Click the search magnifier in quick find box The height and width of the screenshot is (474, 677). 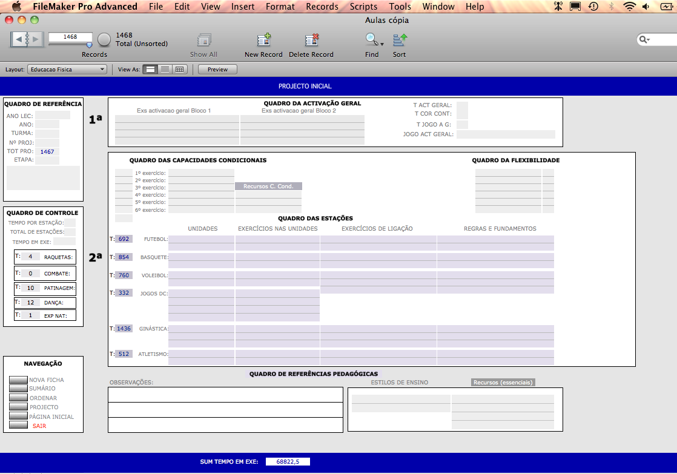pyautogui.click(x=644, y=39)
